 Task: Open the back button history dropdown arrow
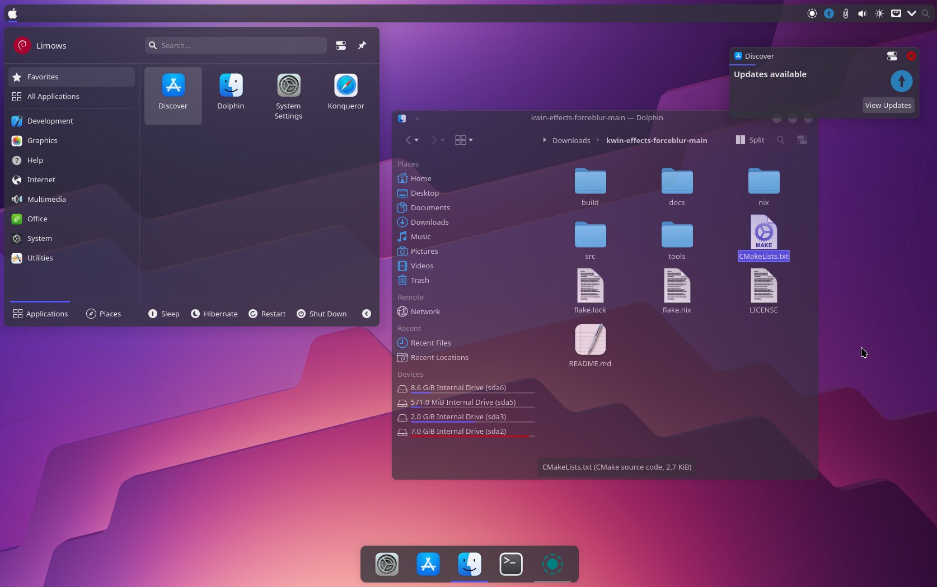416,140
